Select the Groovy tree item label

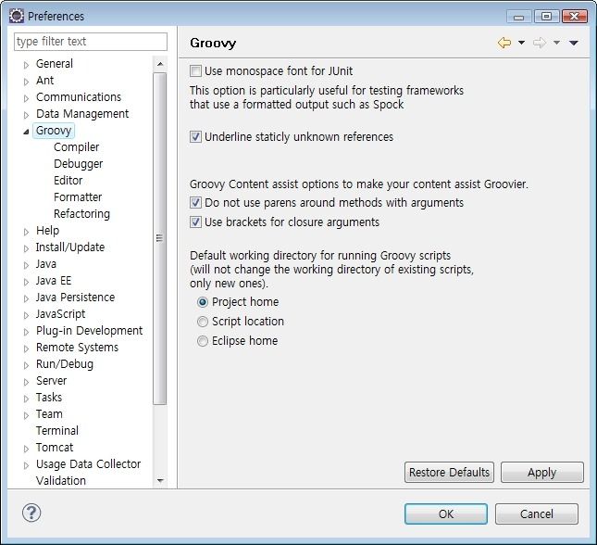(54, 131)
